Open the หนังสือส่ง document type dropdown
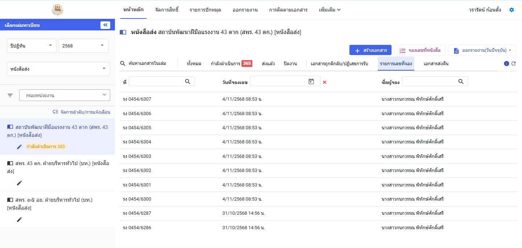Viewport: 522px width, 248px height. pyautogui.click(x=58, y=69)
